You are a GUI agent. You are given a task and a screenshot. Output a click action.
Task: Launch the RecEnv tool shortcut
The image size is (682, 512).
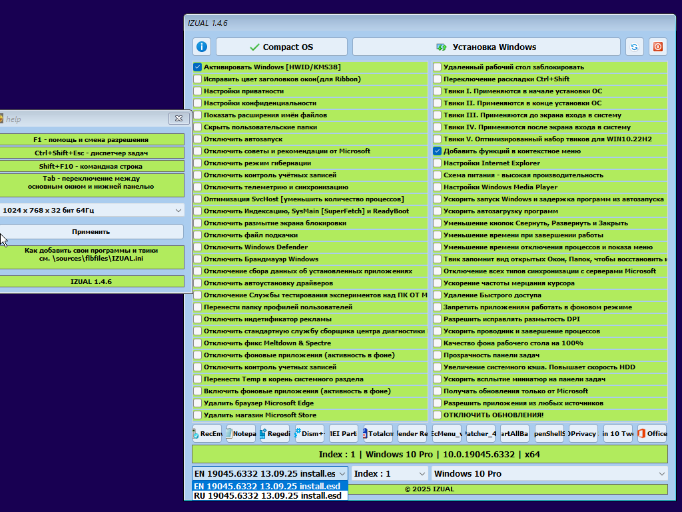pos(208,433)
